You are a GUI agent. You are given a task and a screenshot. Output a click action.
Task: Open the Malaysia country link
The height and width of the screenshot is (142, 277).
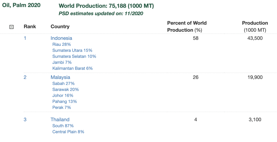point(60,77)
